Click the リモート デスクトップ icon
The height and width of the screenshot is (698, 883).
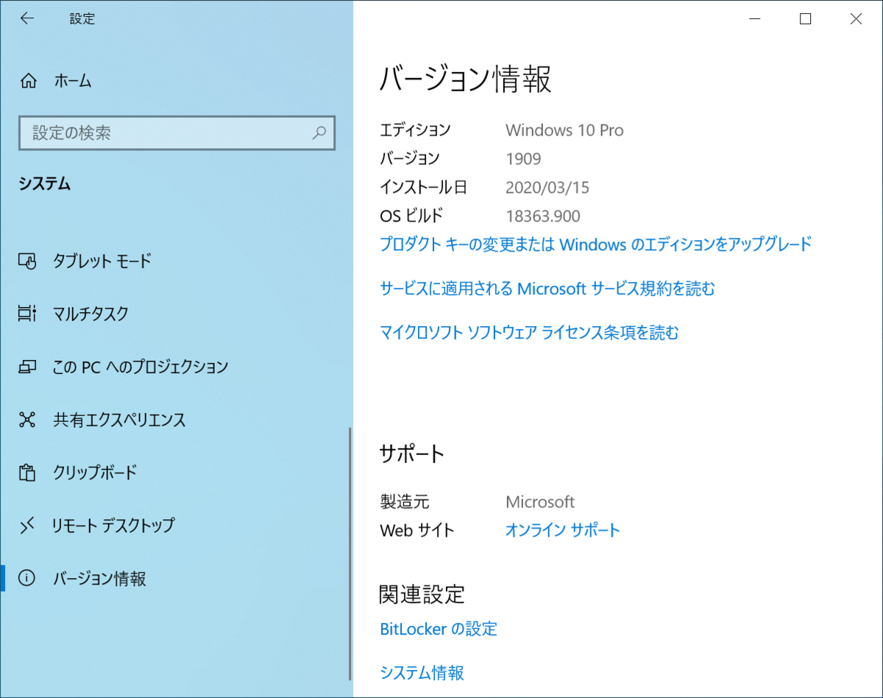point(27,526)
